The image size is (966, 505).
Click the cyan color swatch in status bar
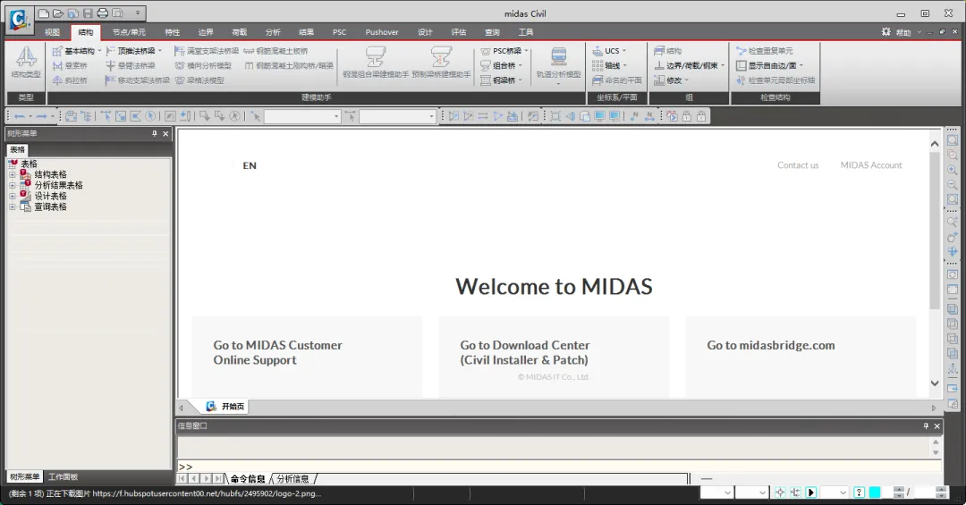click(874, 492)
